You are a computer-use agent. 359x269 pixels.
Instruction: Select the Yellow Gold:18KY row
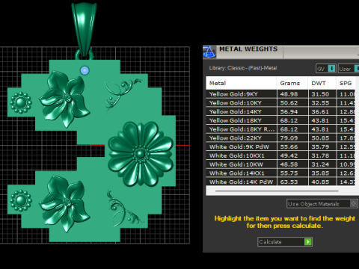coord(280,120)
